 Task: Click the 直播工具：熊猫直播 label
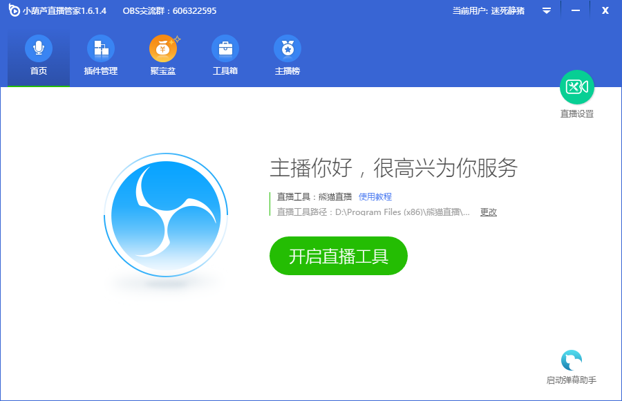314,196
